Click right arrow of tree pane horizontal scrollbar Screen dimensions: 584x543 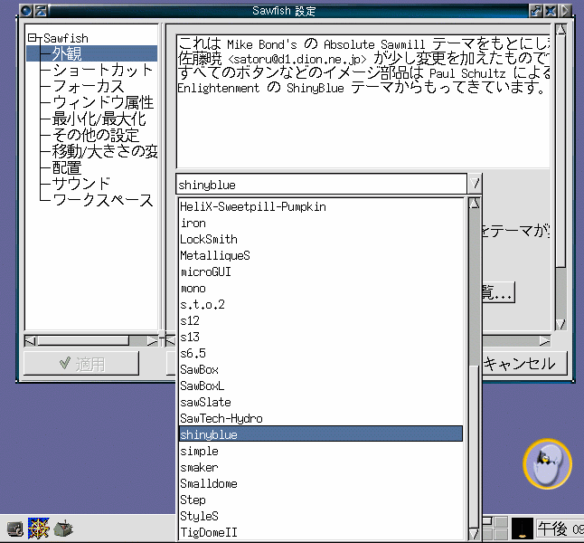pos(152,340)
